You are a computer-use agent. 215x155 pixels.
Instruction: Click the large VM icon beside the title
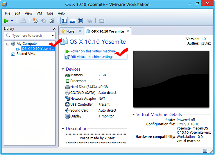click(x=64, y=41)
